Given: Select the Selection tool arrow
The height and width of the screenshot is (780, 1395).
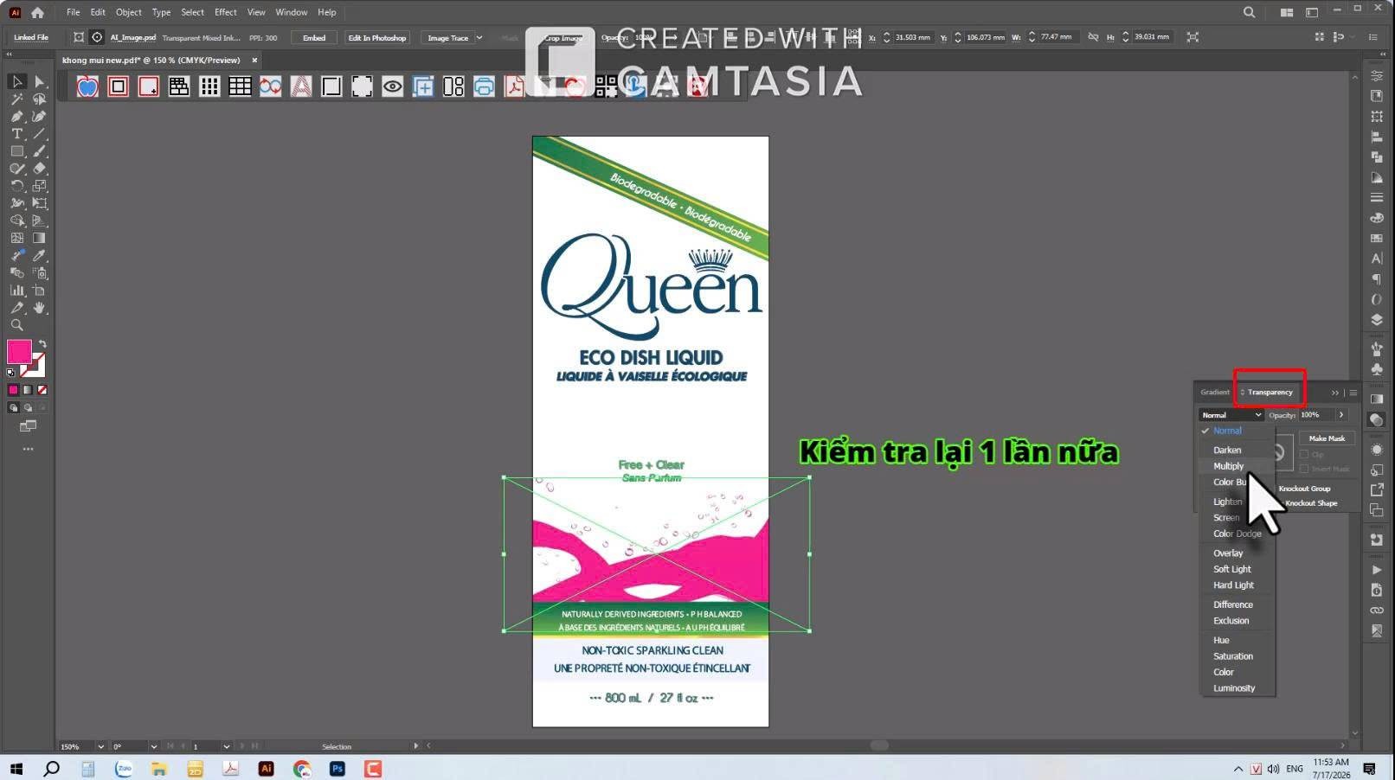Looking at the screenshot, I should pyautogui.click(x=16, y=81).
